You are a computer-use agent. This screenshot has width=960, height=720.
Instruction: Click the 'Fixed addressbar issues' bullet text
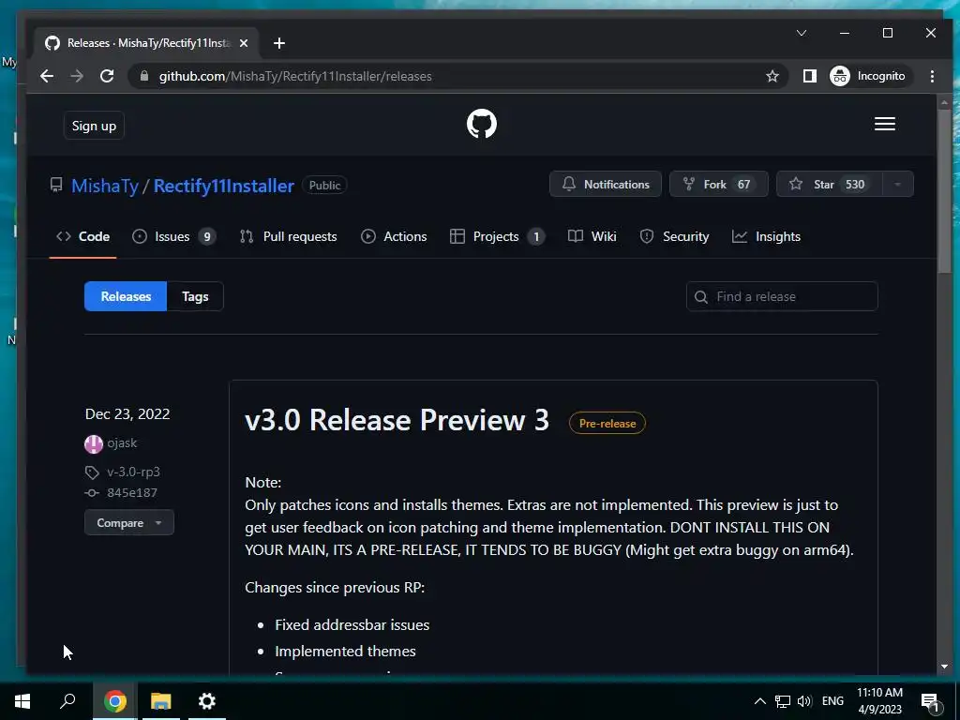pyautogui.click(x=352, y=625)
